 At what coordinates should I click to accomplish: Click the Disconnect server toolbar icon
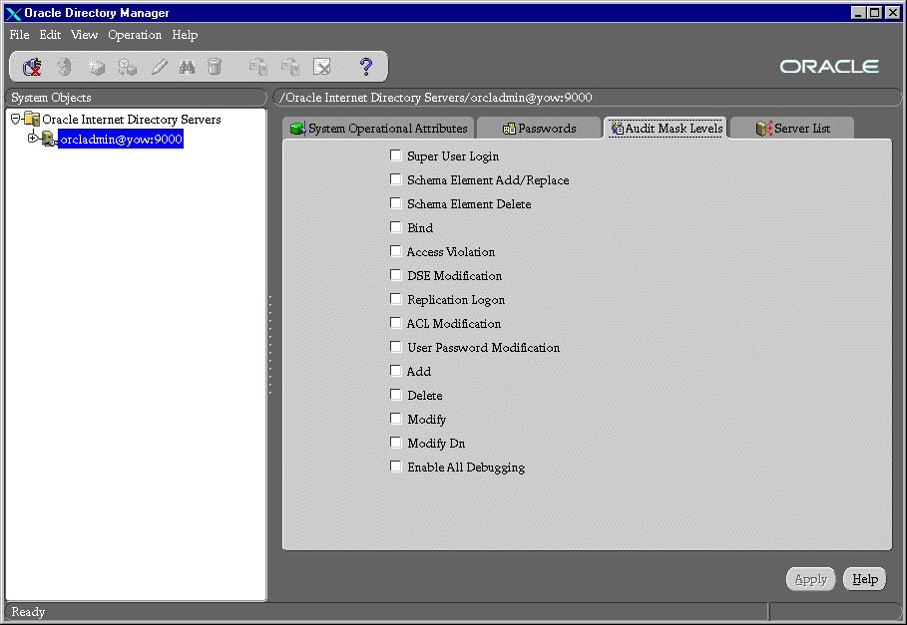tap(32, 67)
